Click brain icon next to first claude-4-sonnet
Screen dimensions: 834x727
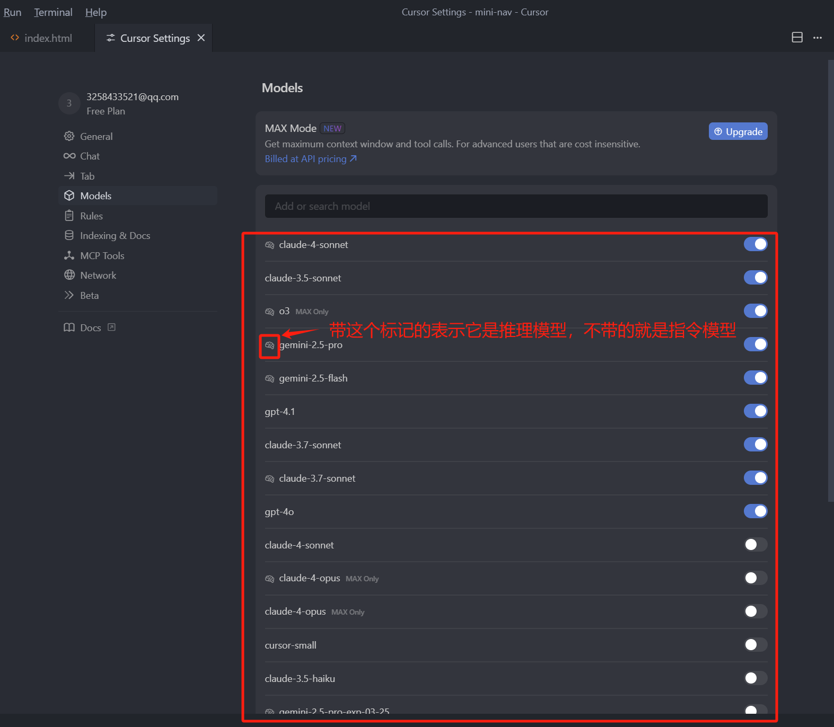[x=269, y=245]
